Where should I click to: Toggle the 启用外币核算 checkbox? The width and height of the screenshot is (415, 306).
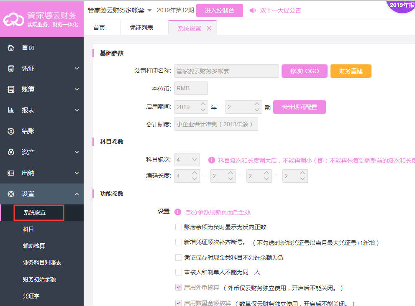179,287
